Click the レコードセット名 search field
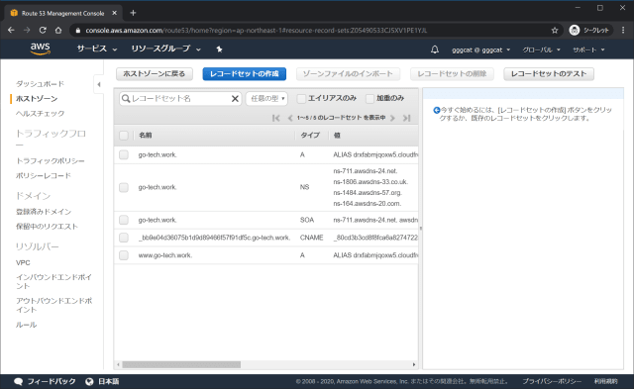 (180, 99)
